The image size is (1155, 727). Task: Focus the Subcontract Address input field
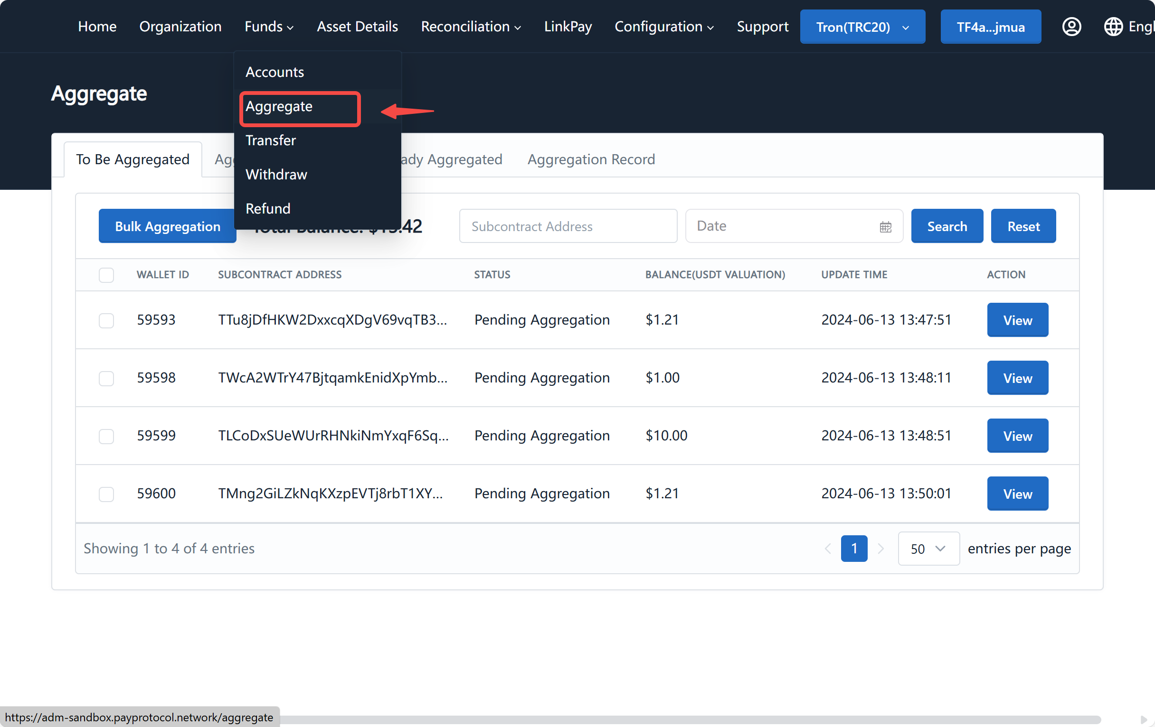[568, 226]
